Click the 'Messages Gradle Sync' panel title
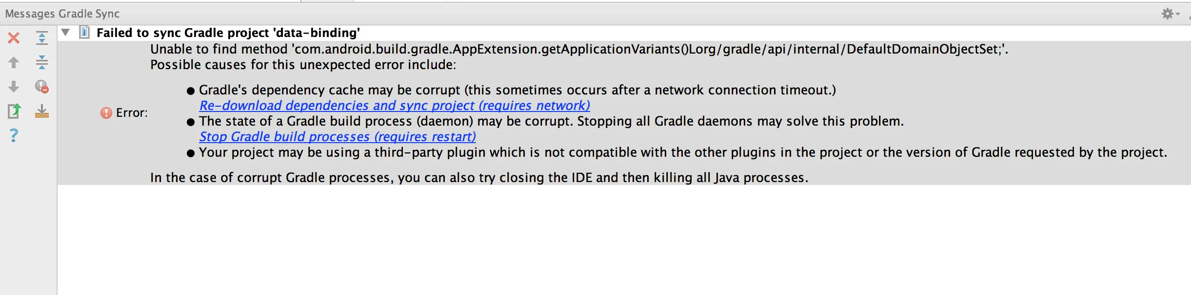This screenshot has width=1191, height=295. [62, 14]
